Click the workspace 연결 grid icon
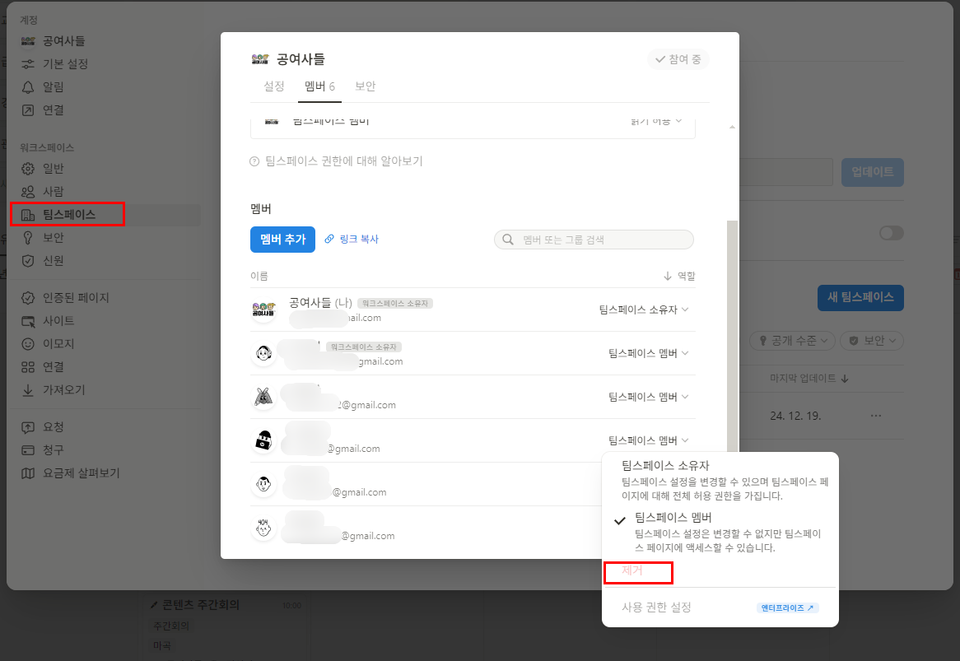 [27, 366]
